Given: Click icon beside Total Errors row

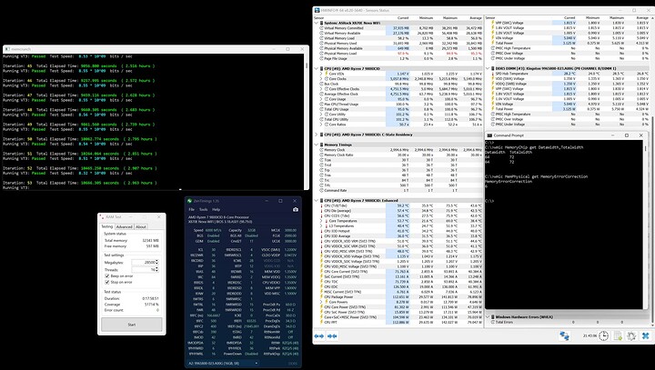Looking at the screenshot, I should [x=493, y=322].
